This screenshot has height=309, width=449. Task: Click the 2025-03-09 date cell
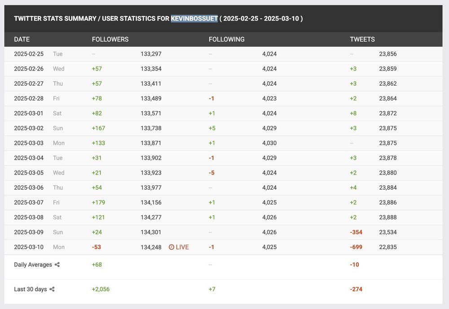tap(29, 232)
